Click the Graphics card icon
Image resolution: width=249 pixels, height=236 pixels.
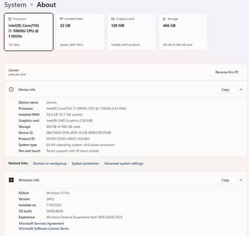(113, 19)
